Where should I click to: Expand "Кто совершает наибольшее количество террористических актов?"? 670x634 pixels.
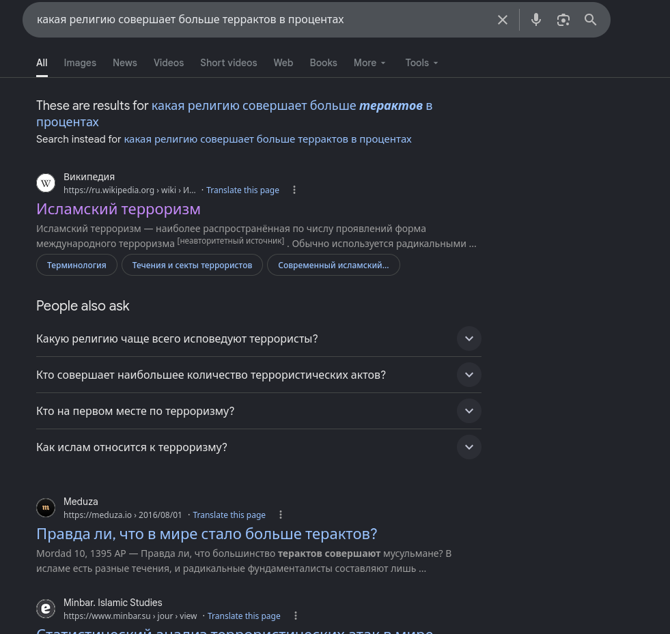259,375
